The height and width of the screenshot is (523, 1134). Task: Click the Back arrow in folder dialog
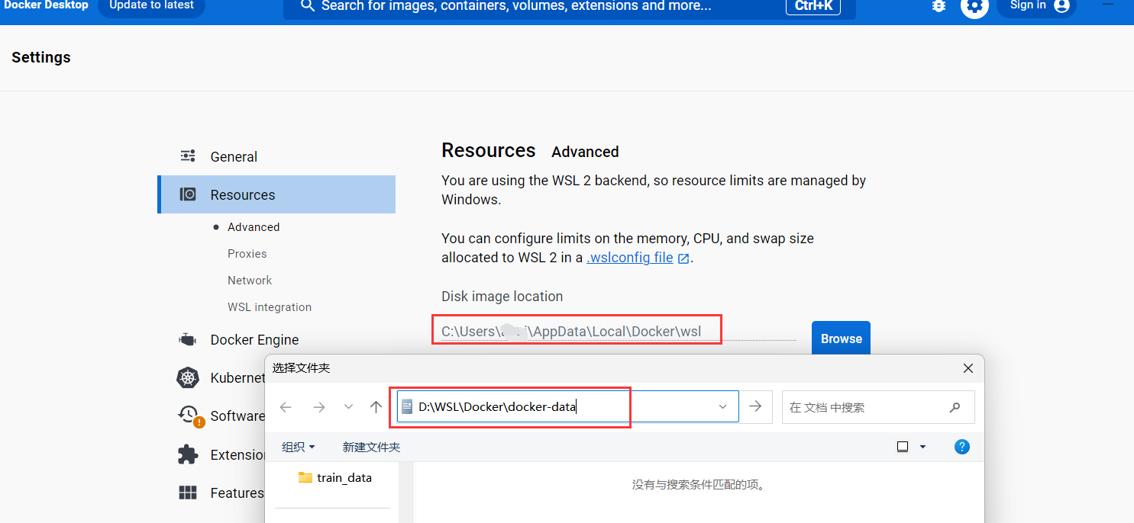coord(286,407)
